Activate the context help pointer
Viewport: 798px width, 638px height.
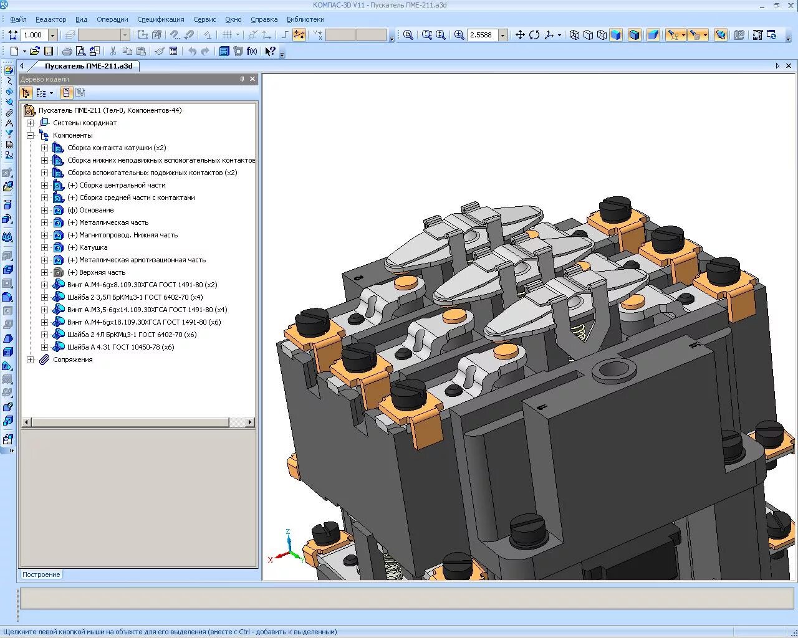pyautogui.click(x=270, y=51)
